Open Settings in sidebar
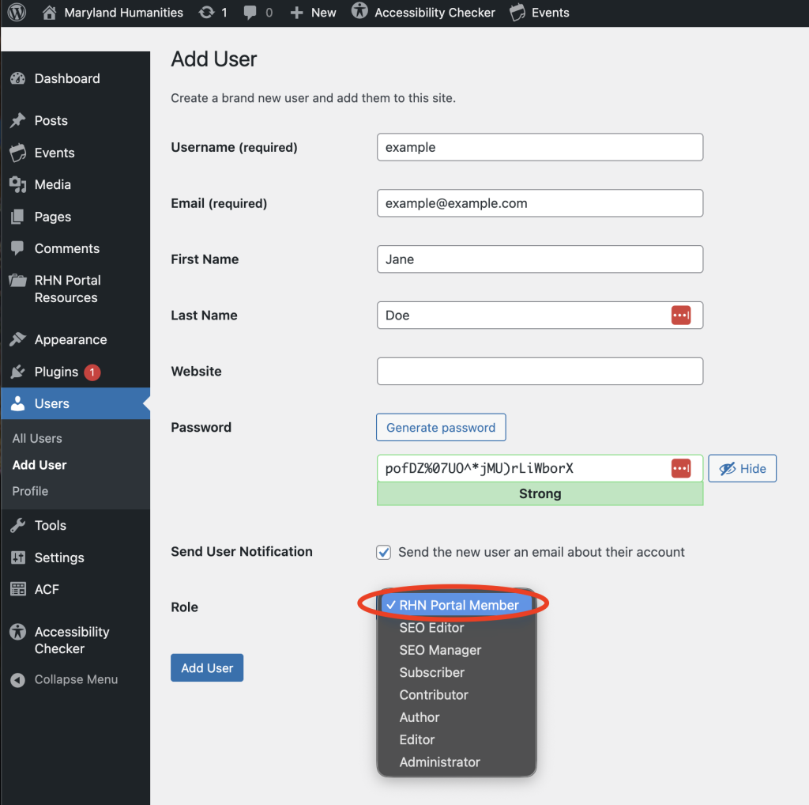Viewport: 809px width, 805px height. coord(75,557)
